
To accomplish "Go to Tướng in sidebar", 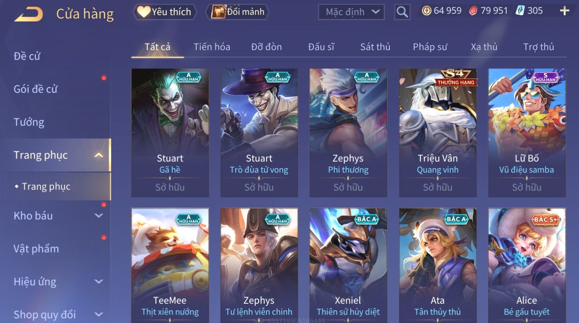I will tap(29, 122).
